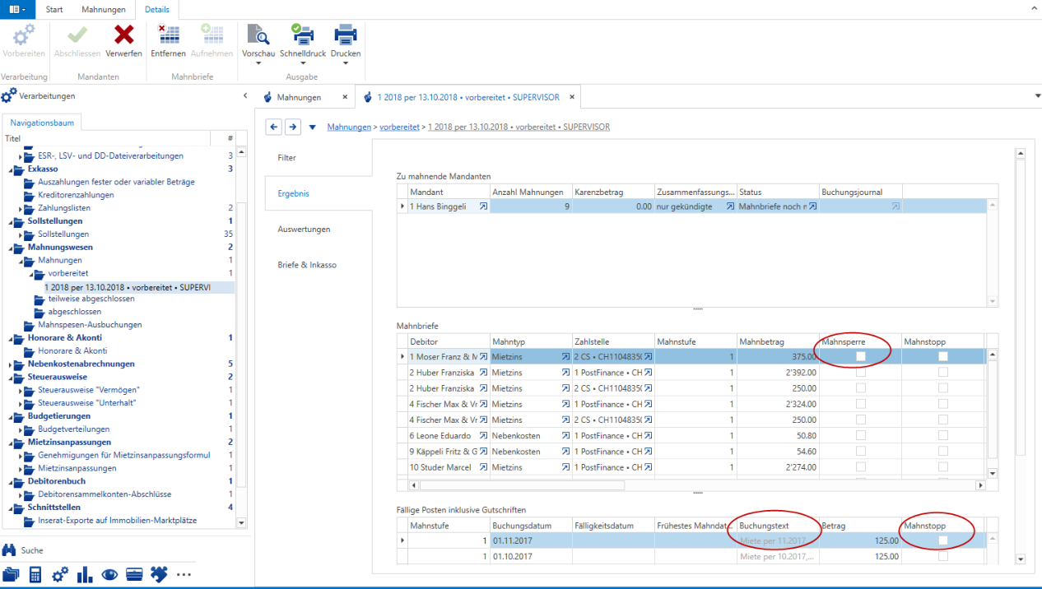Open the Vorschau preview icon

258,35
